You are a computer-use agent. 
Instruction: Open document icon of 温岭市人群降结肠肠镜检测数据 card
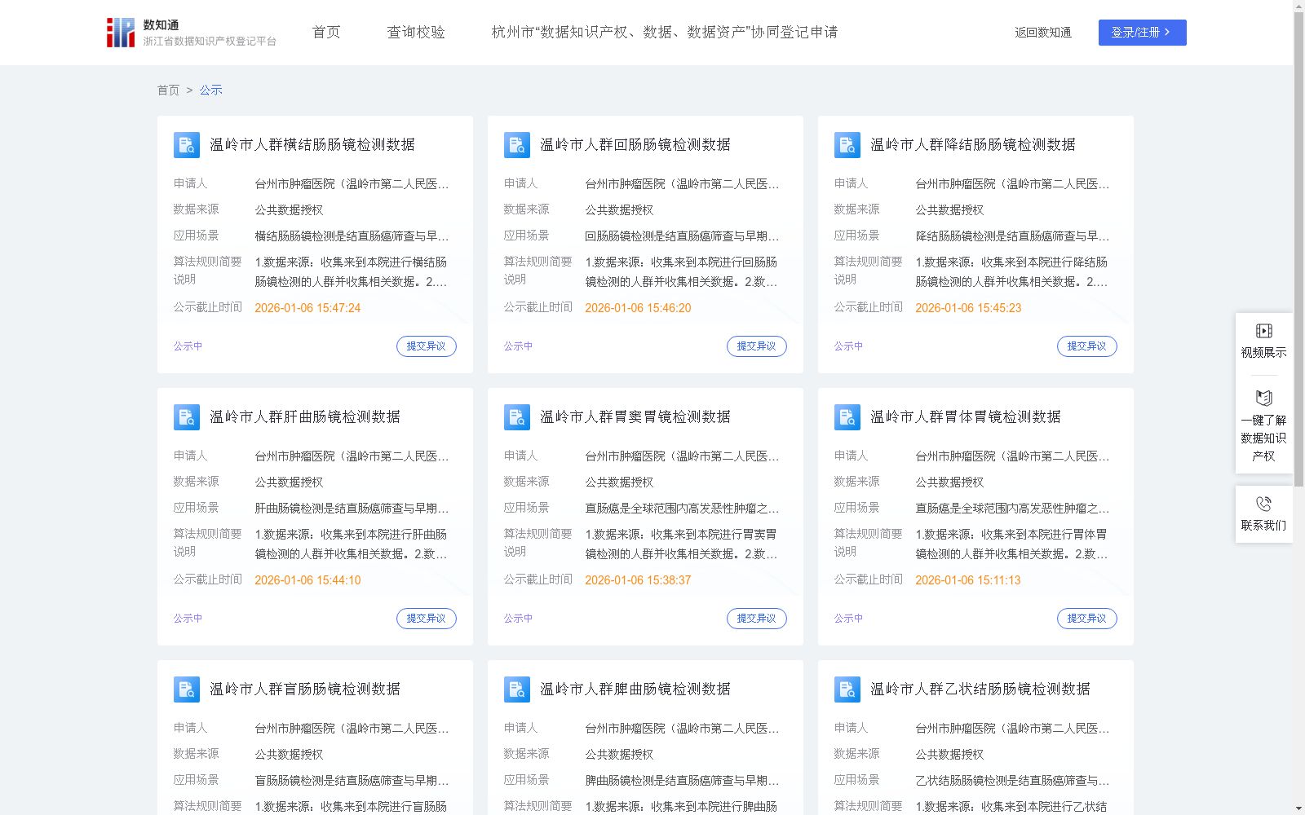[847, 145]
